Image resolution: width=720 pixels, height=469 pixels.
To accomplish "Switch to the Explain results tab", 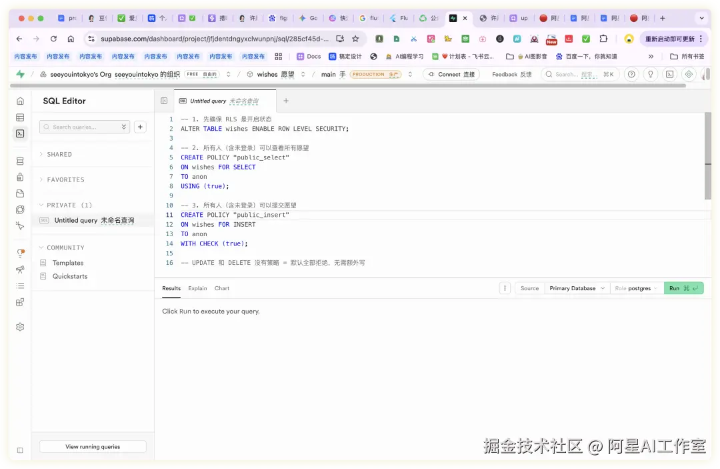I will click(x=197, y=288).
